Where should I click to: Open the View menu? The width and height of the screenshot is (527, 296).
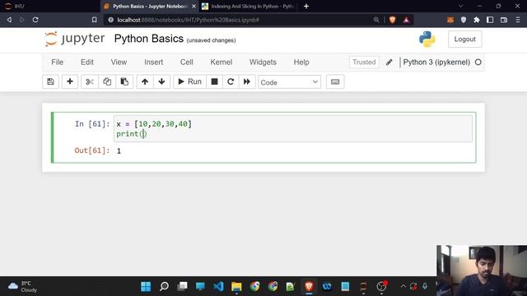tap(119, 62)
